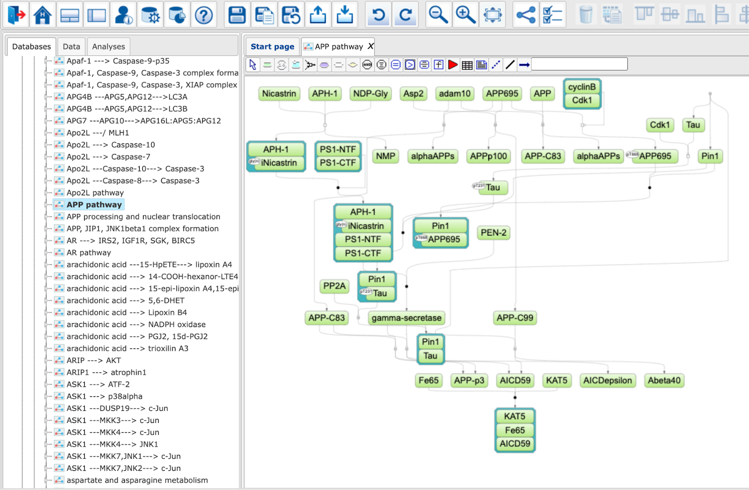Pick the dotted line edge tool
The image size is (749, 490).
point(496,65)
